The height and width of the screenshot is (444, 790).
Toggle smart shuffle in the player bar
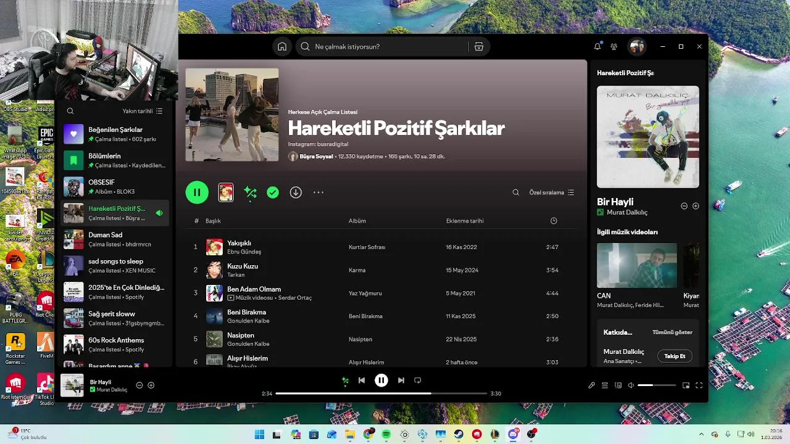tap(346, 380)
